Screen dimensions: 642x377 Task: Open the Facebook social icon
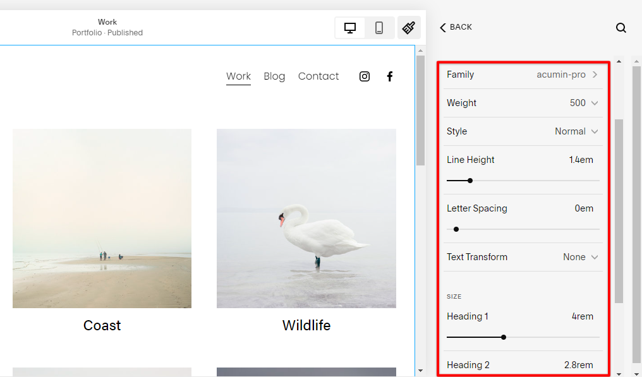click(x=390, y=76)
